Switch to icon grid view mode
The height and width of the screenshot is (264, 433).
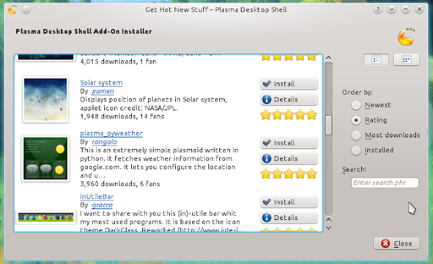click(406, 60)
